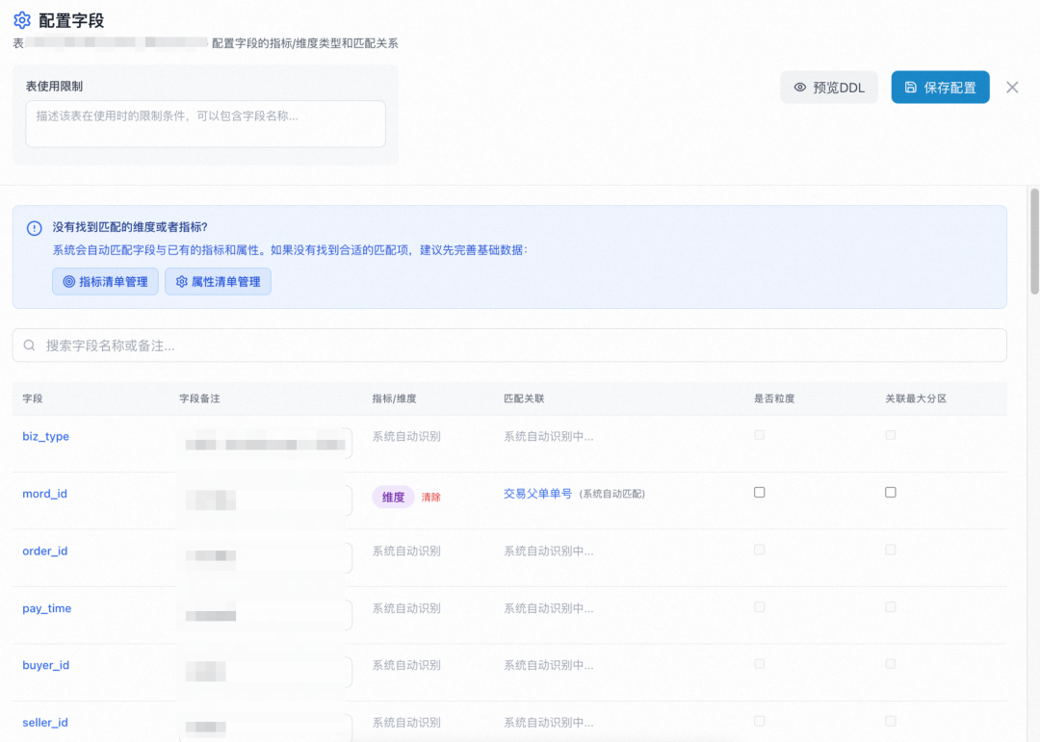The height and width of the screenshot is (742, 1040).
Task: Enable 是否粒度 checkbox on the mord_id row
Action: pos(759,492)
